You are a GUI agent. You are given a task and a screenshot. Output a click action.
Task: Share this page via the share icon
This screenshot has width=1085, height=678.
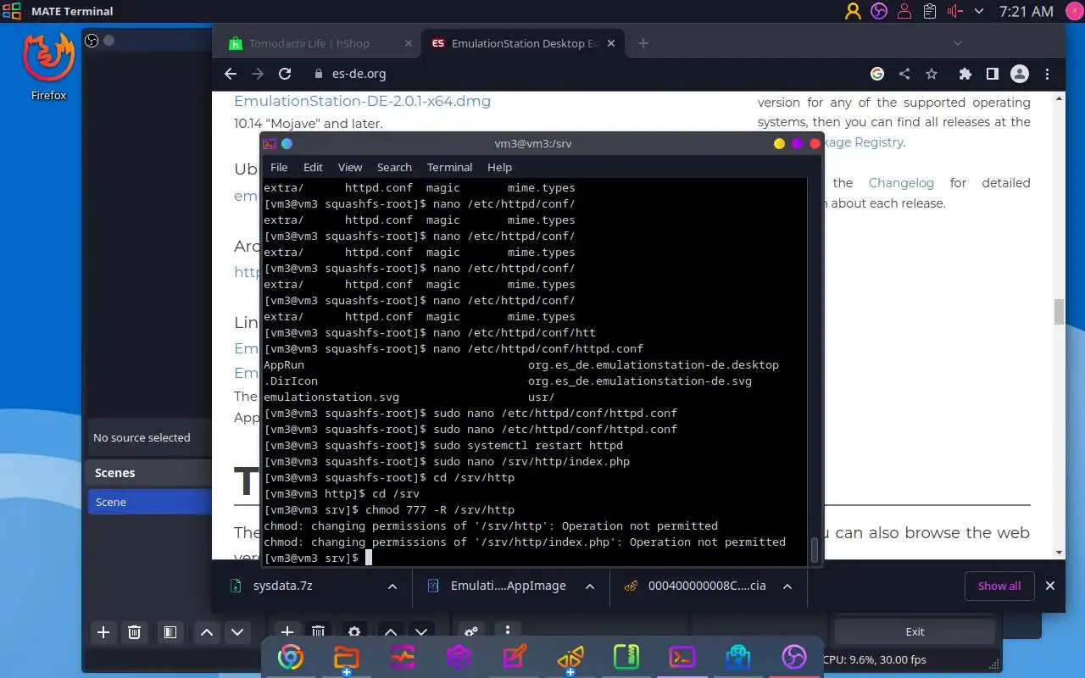tap(904, 74)
